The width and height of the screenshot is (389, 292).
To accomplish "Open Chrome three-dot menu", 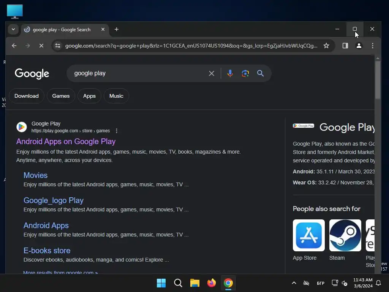I will pos(372,46).
